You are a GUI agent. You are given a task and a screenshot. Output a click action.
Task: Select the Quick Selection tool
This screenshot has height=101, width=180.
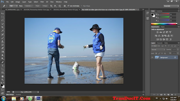coord(3,24)
